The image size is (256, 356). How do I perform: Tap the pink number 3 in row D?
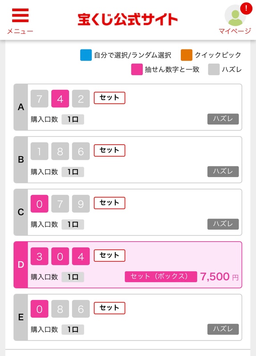[x=39, y=256]
